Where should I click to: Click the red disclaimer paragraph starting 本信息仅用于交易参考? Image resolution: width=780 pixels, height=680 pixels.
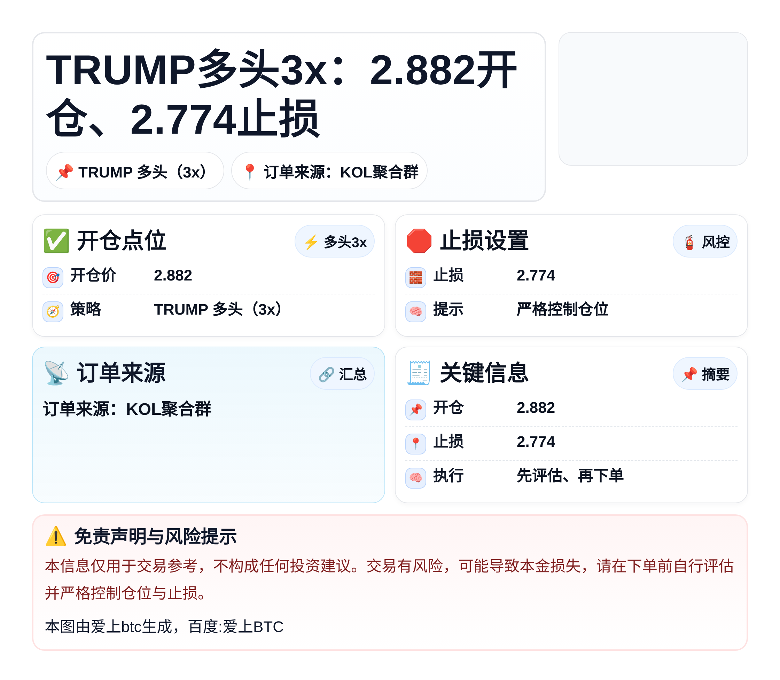tap(389, 580)
